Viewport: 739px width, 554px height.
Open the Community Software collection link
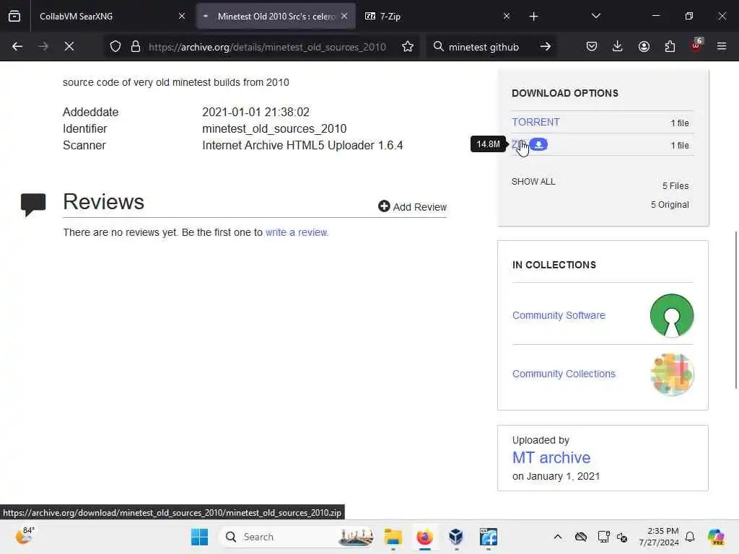point(559,315)
